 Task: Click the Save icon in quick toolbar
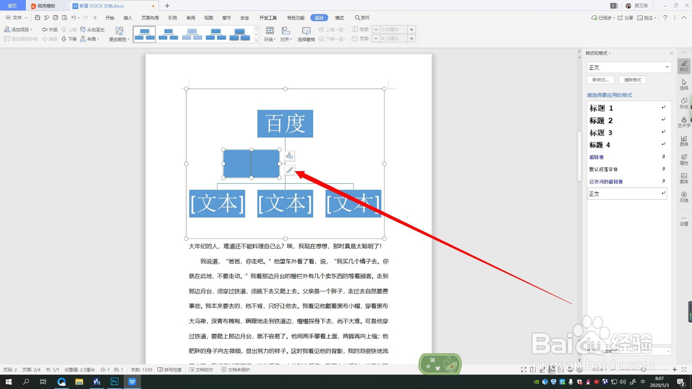click(38, 18)
